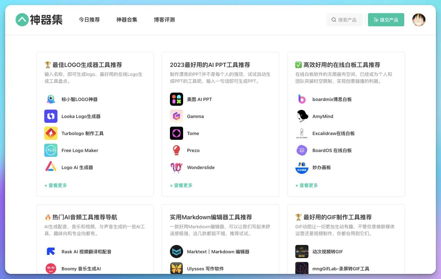Click the 妙办画板 icon
This screenshot has width=441, height=279.
coord(302,167)
